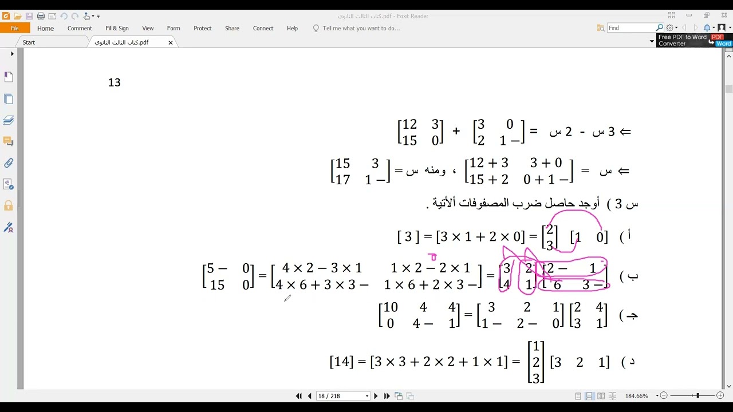Go to the next page
733x412 pixels.
pyautogui.click(x=376, y=396)
